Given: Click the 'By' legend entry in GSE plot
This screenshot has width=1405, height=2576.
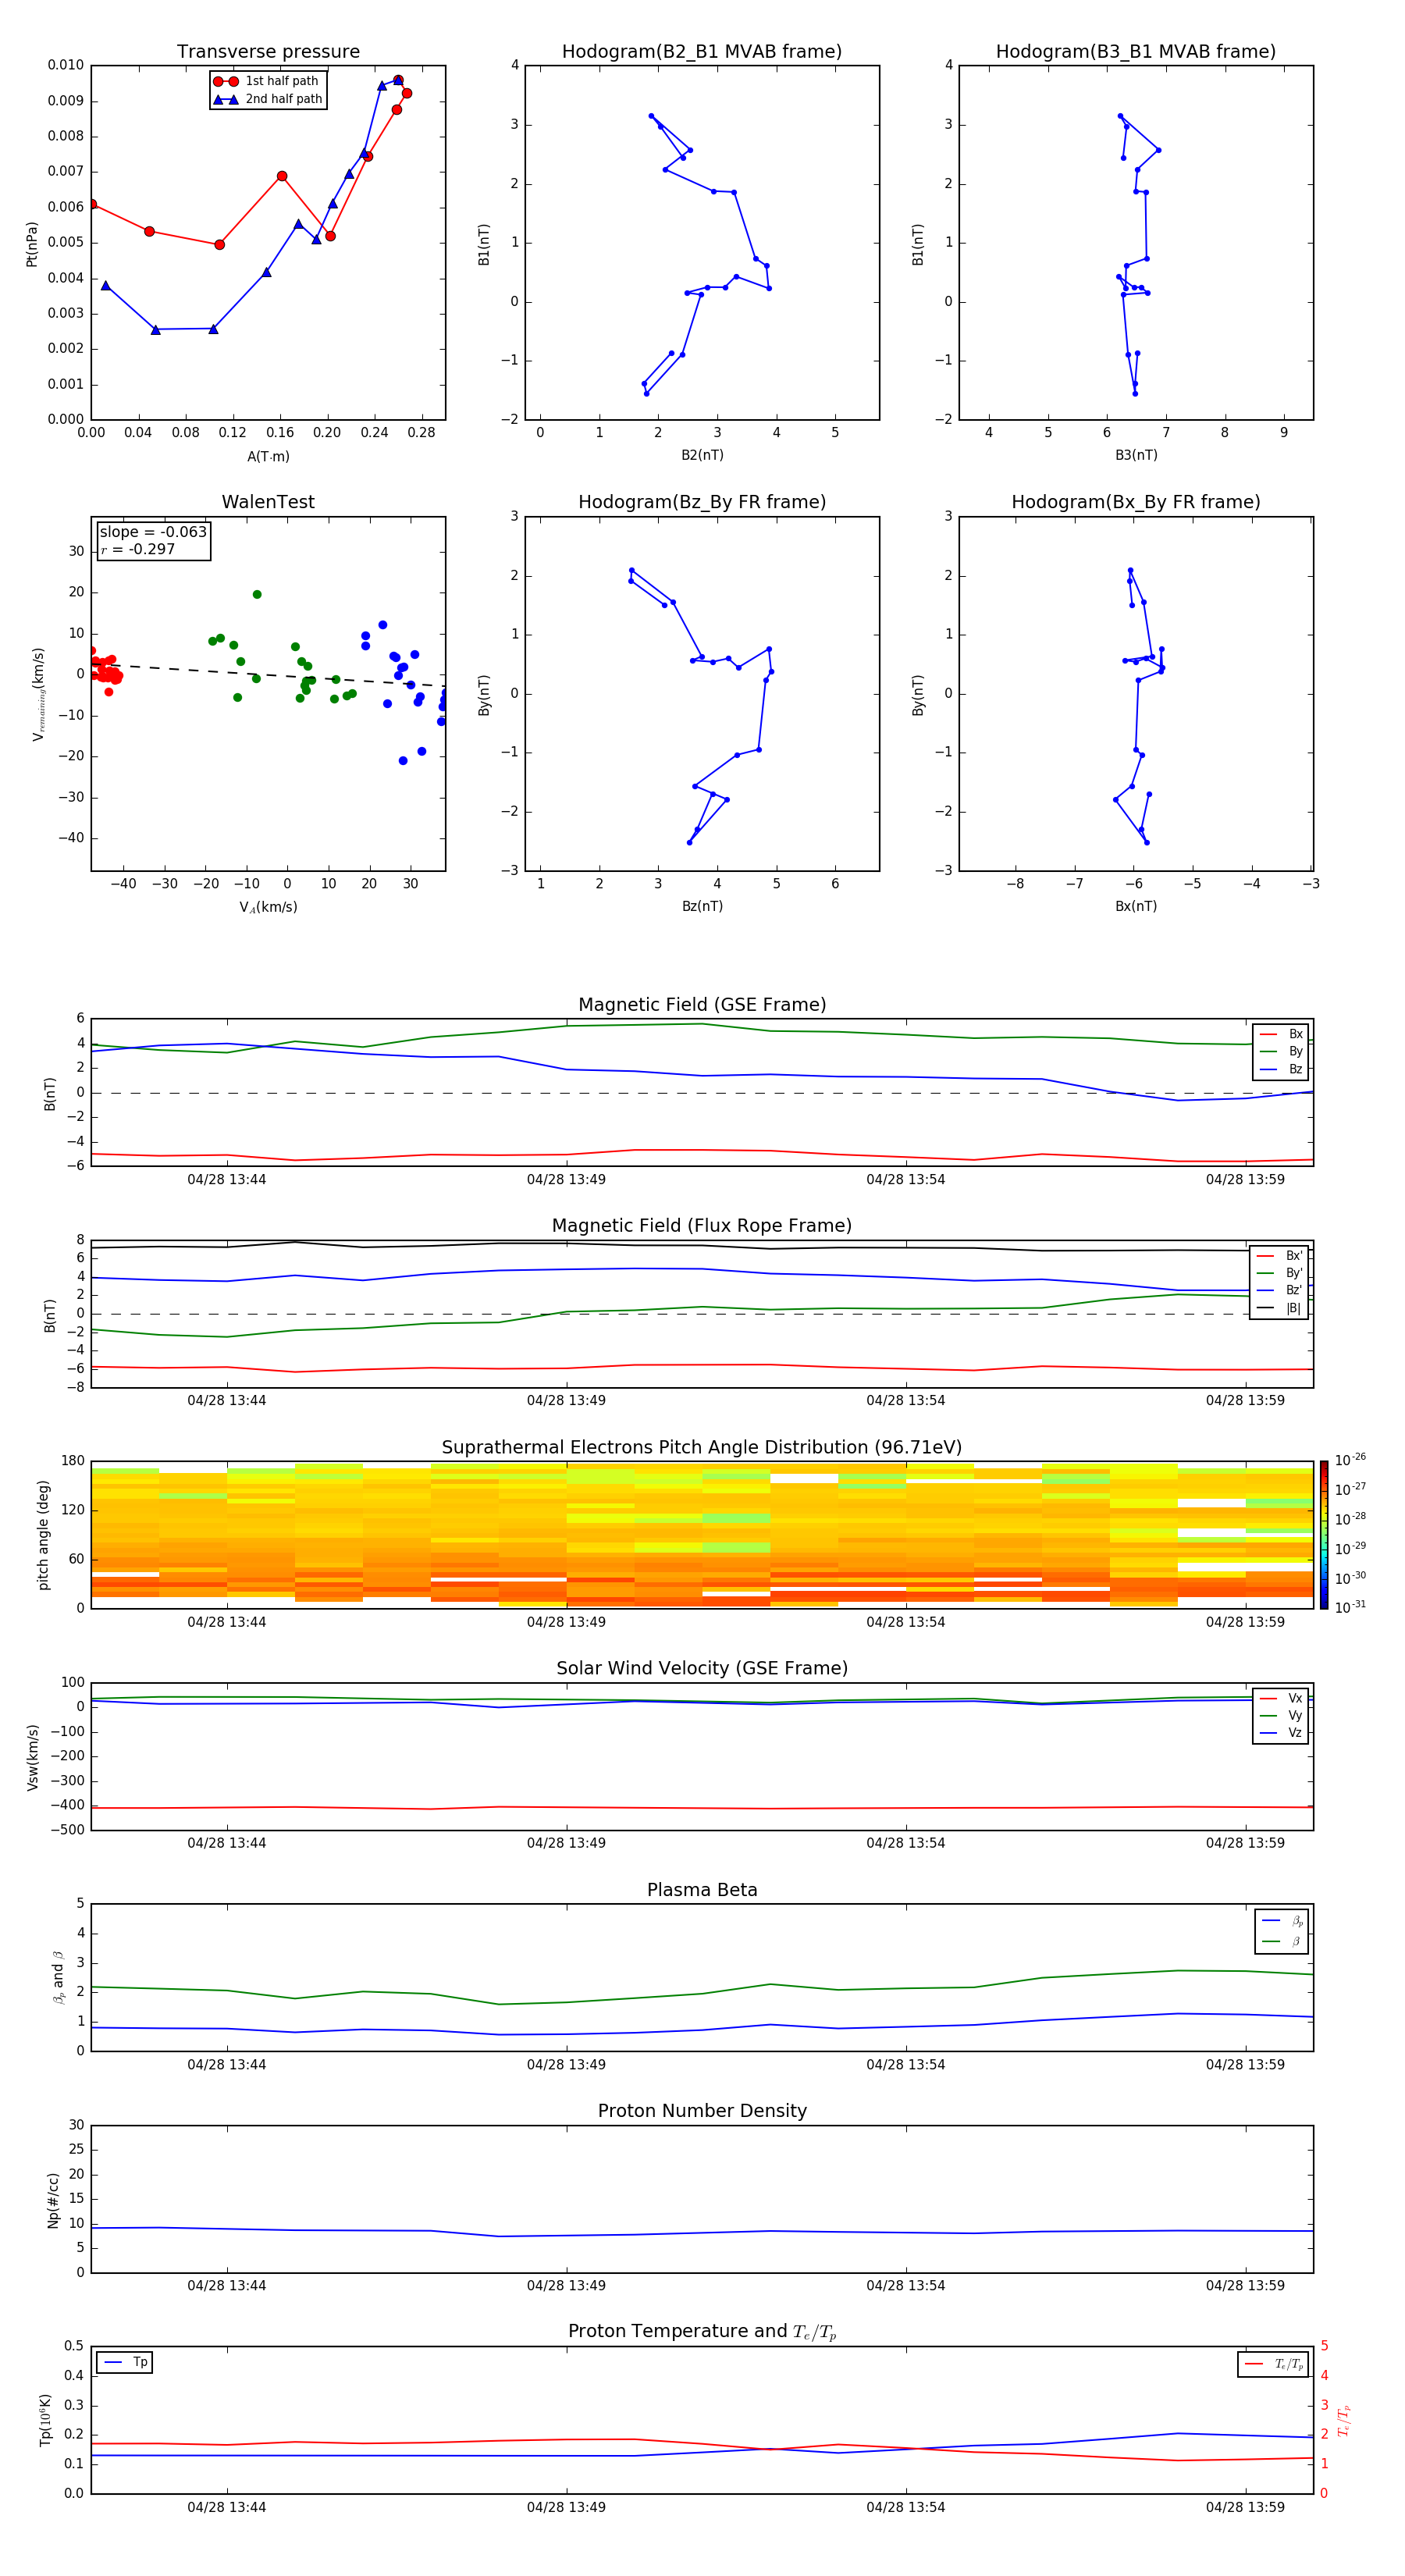Looking at the screenshot, I should coord(1282,1051).
